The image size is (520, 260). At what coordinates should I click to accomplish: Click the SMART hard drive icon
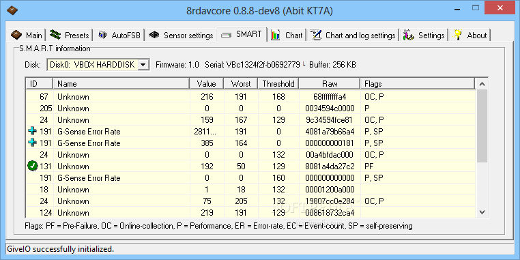coord(226,35)
